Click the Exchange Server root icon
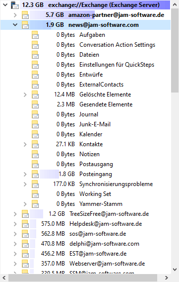 coord(15,5)
